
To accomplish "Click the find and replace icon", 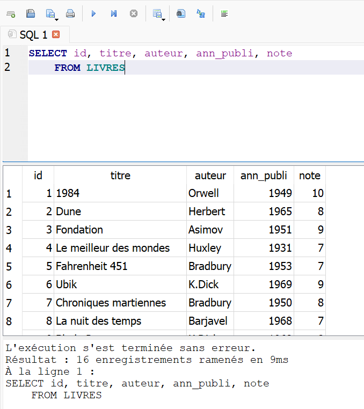I will coord(201,13).
